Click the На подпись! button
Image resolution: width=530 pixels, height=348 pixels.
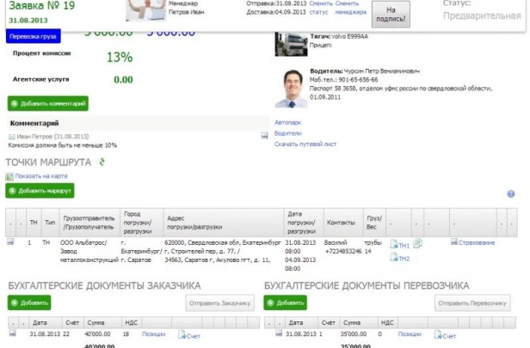pyautogui.click(x=391, y=14)
